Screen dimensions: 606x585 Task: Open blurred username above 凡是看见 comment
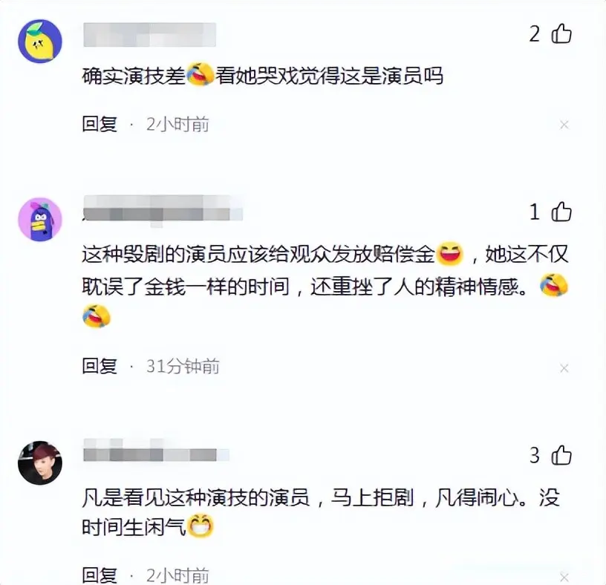pos(156,451)
